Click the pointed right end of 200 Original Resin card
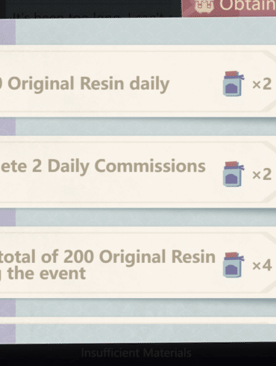The width and height of the screenshot is (276, 366). tap(269, 262)
